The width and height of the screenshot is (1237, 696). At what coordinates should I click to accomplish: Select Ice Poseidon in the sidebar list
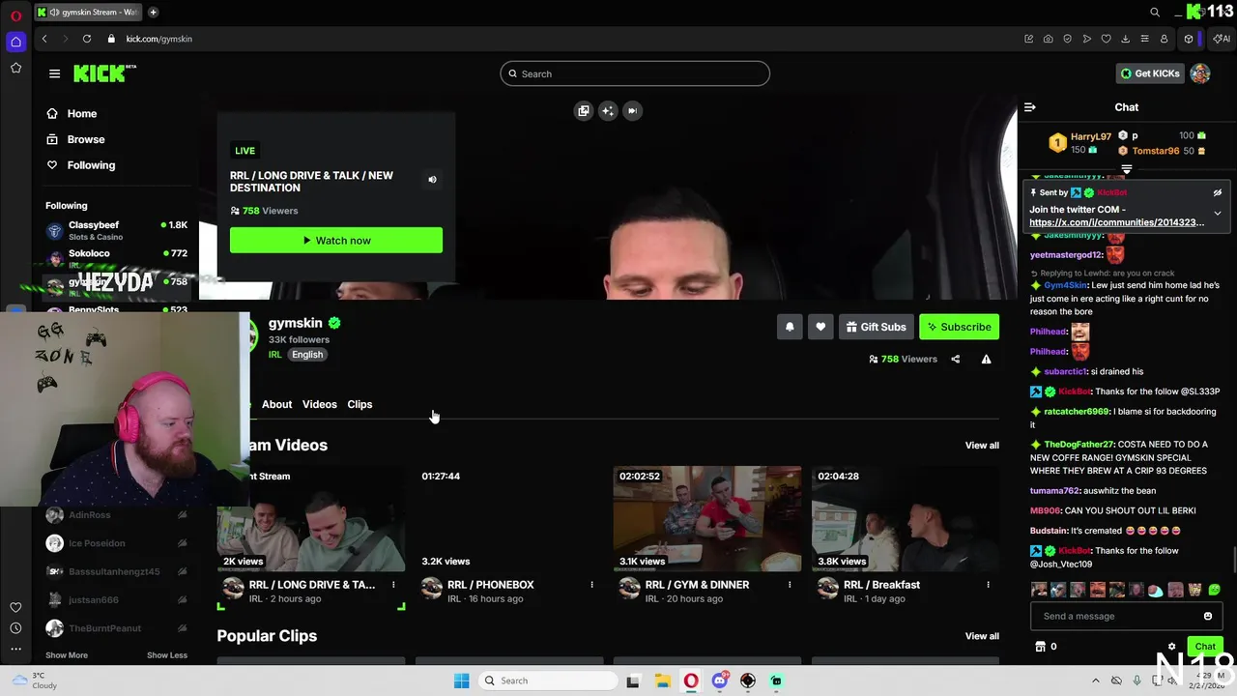pyautogui.click(x=116, y=543)
